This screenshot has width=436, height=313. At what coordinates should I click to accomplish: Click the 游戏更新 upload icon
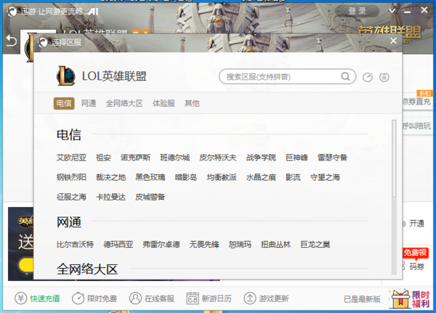[x=250, y=298]
